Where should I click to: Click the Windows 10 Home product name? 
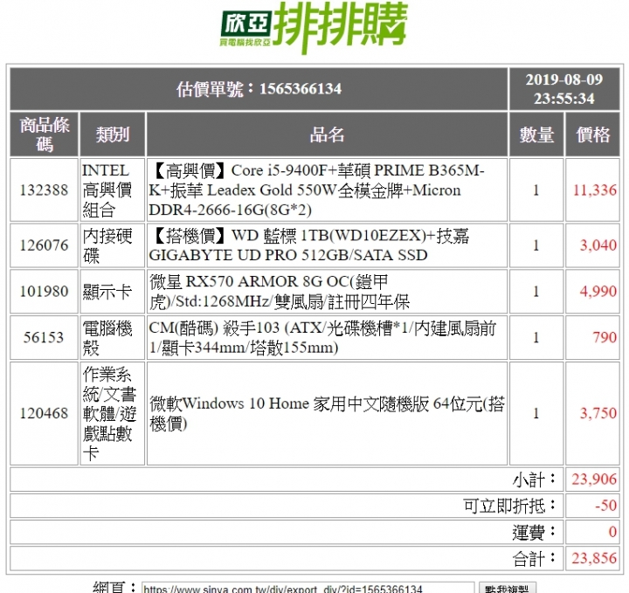(327, 413)
